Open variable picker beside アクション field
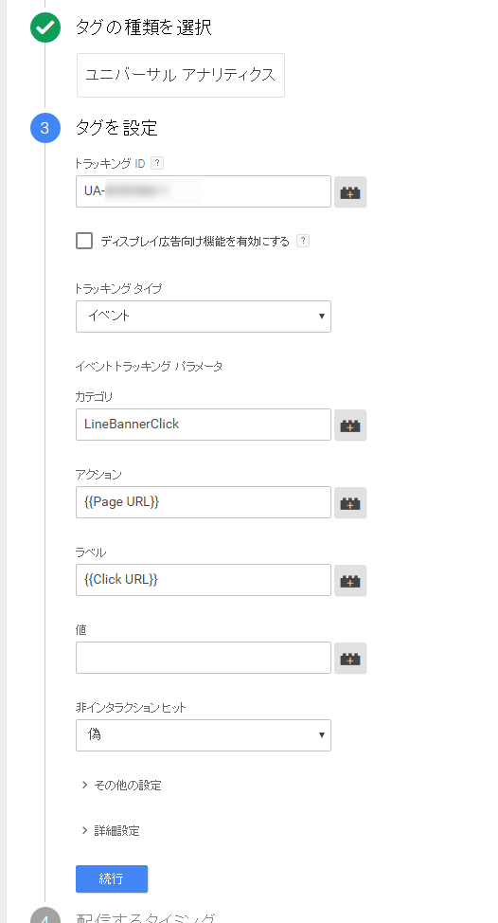 point(350,502)
